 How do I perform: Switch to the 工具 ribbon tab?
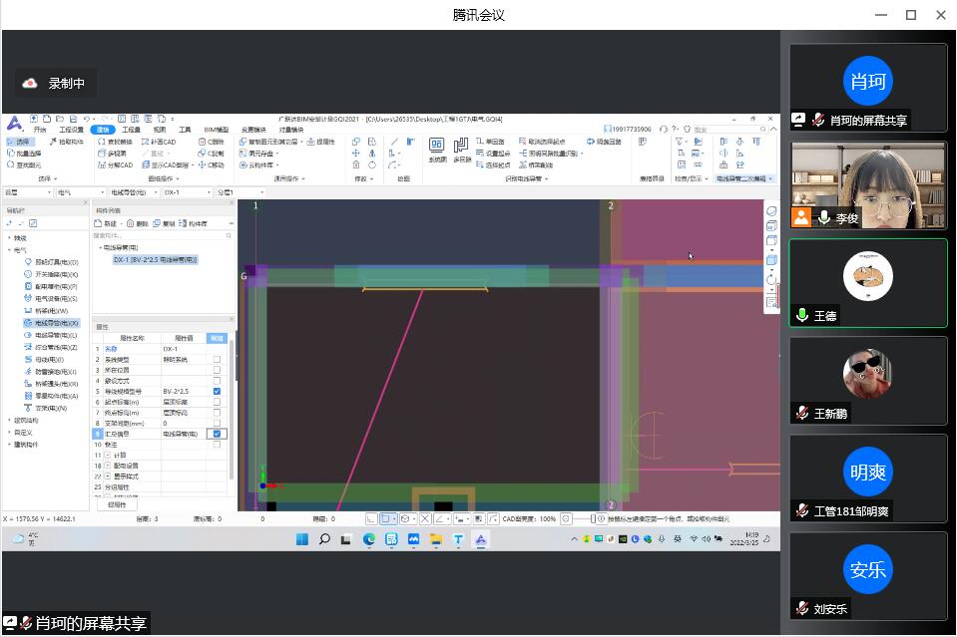[x=185, y=130]
